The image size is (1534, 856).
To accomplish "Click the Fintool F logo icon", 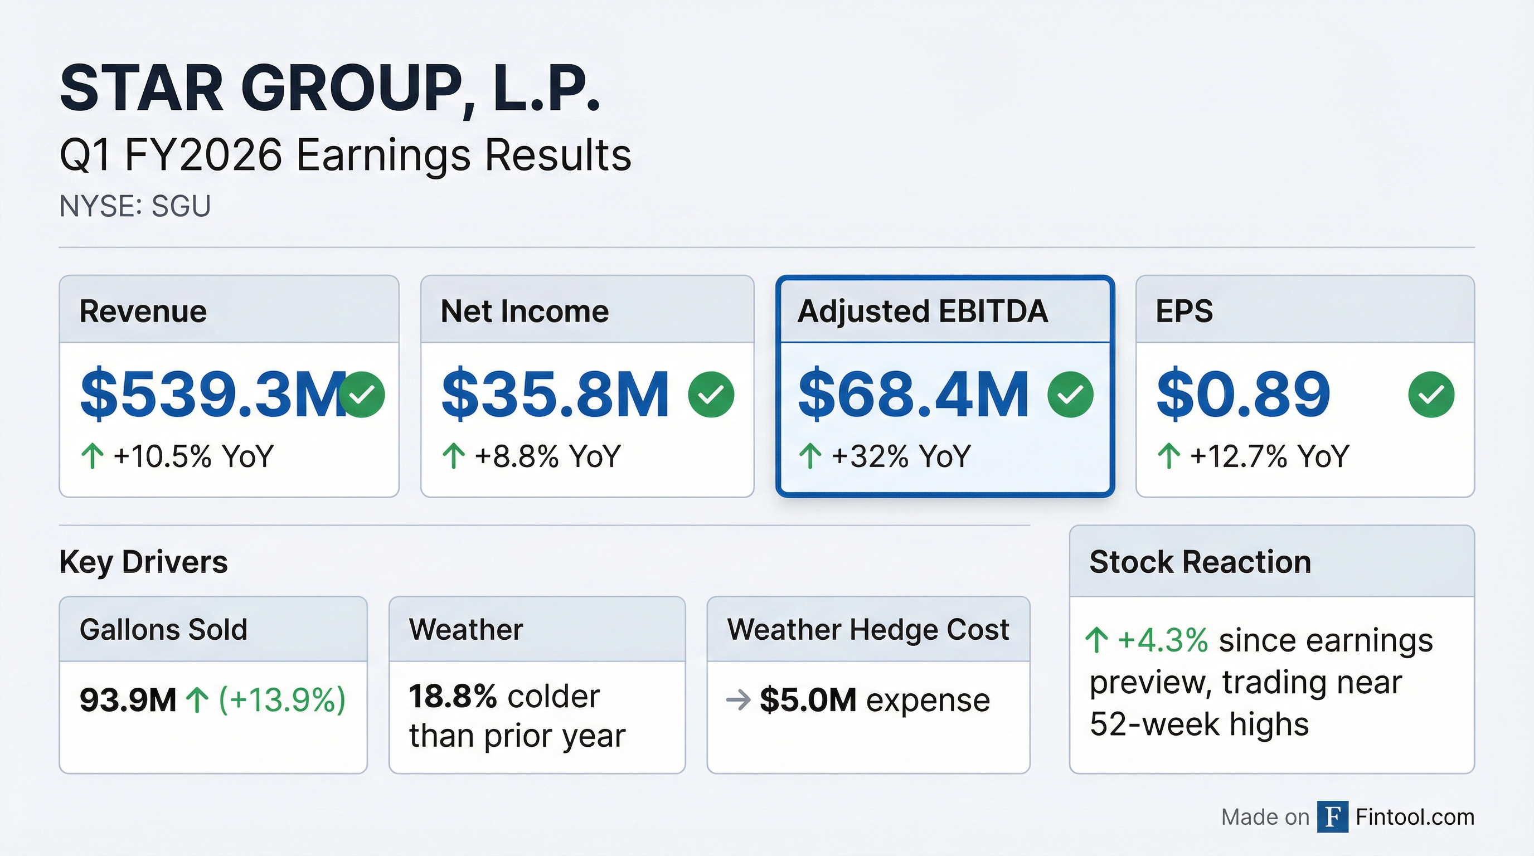I will (x=1332, y=817).
